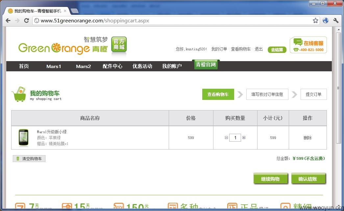
Task: Decrease quantity with the minus icon
Action: point(226,137)
